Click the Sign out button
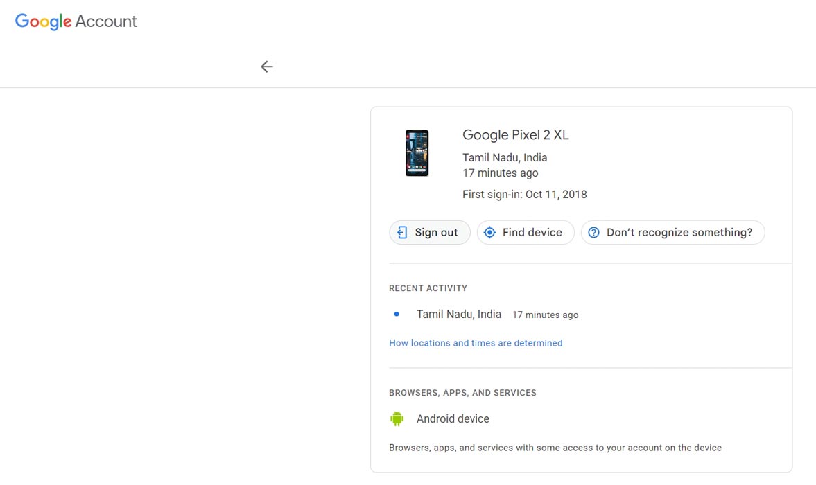This screenshot has width=816, height=485. coord(430,232)
